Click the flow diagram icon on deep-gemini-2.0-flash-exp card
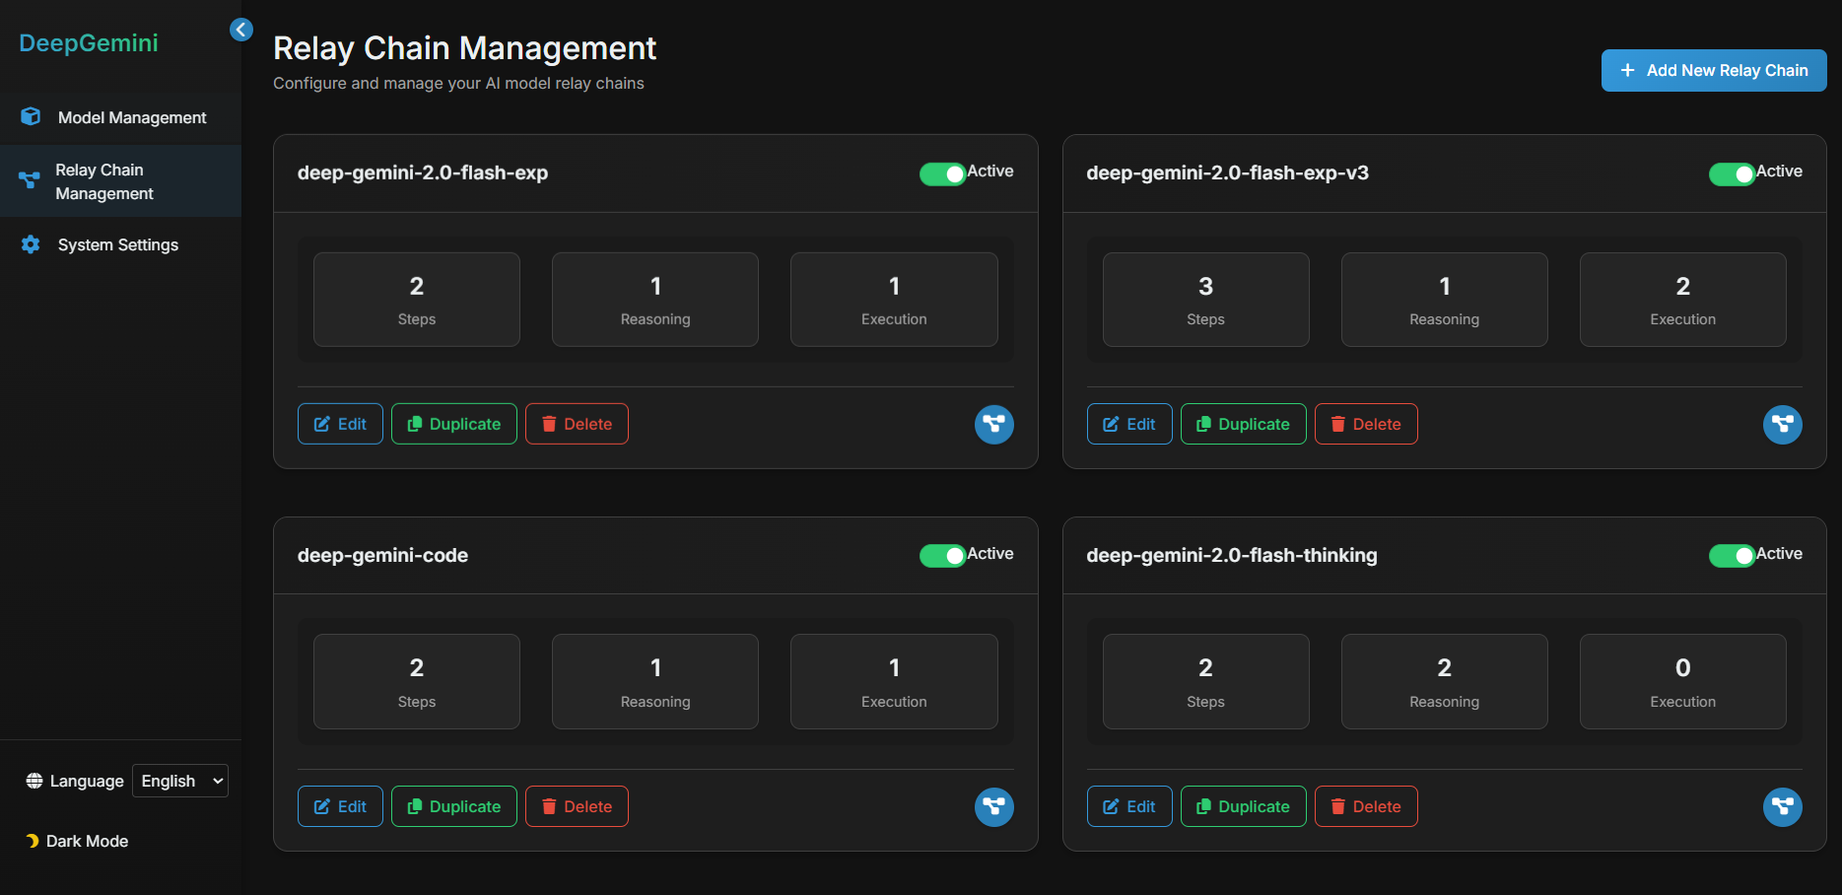 tap(993, 425)
